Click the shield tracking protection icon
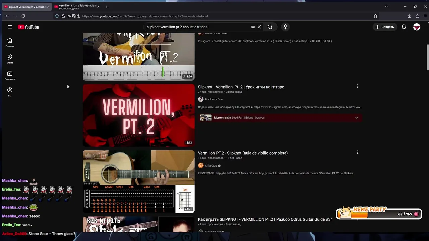Viewport: 429px width, 241px height. click(x=57, y=16)
